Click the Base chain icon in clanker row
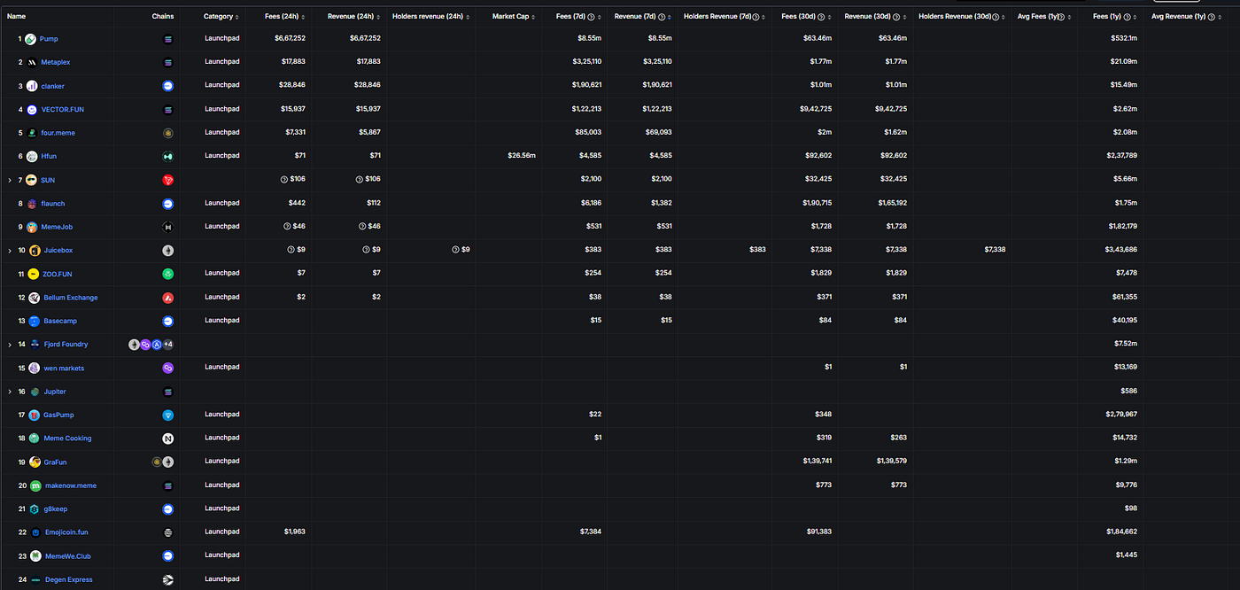The width and height of the screenshot is (1240, 590). (168, 86)
